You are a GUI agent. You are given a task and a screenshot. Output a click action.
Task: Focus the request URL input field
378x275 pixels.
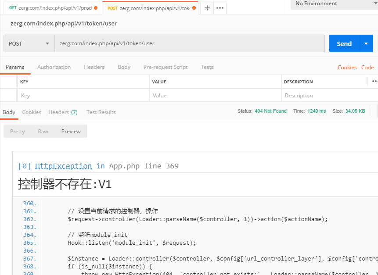coord(190,43)
